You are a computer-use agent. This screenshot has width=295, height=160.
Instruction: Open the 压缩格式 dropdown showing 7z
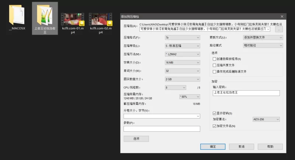point(182,37)
